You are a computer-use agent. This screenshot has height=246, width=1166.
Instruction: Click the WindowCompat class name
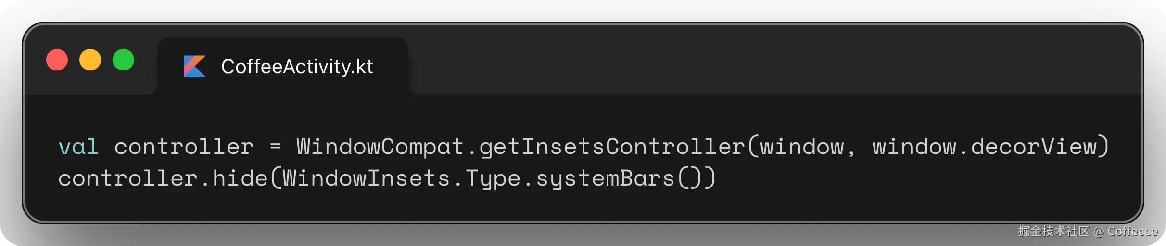click(380, 147)
